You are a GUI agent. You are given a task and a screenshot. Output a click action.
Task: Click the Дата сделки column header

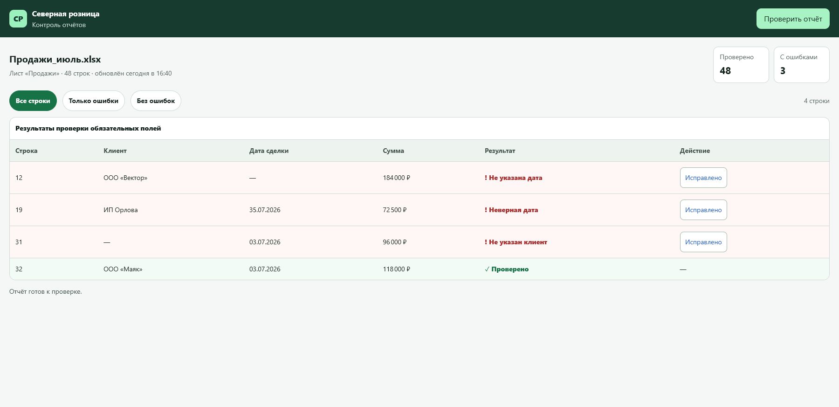[269, 151]
